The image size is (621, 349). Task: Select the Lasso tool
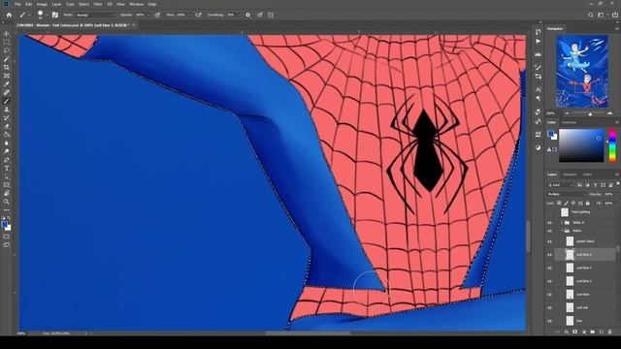coord(7,50)
